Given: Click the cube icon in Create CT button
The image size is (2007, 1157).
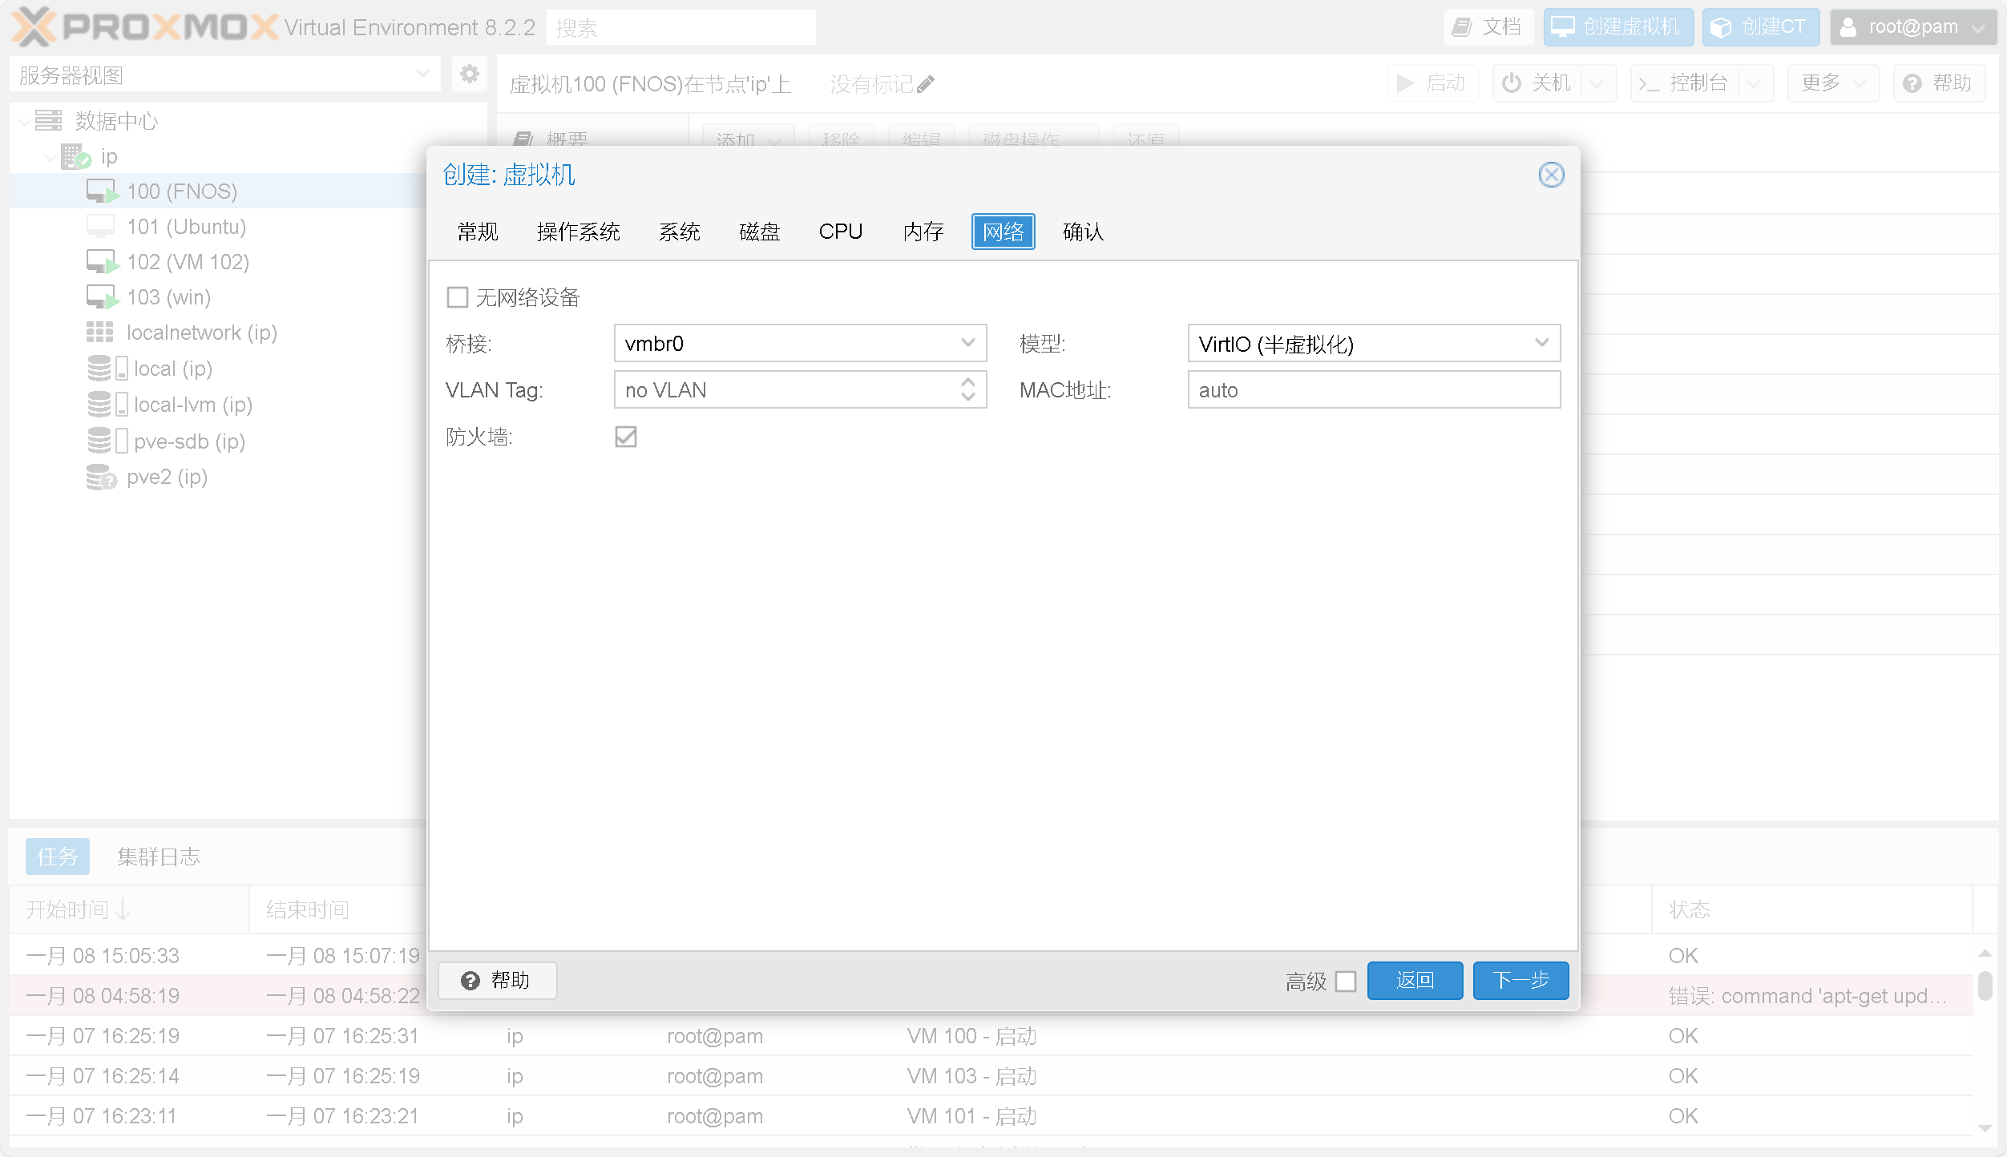Looking at the screenshot, I should click(1721, 27).
